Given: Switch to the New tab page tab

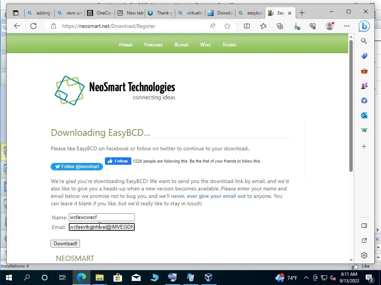Looking at the screenshot, I should [130, 13].
